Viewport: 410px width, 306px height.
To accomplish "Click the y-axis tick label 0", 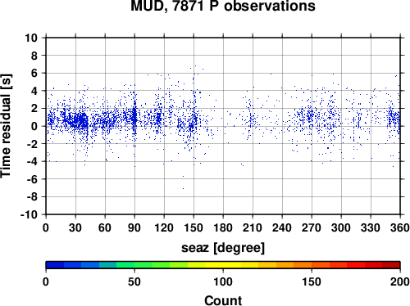I will tap(34, 126).
